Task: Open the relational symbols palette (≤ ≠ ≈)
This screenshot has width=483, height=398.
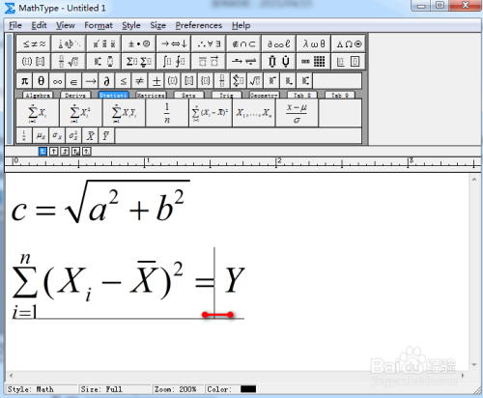Action: tap(34, 43)
